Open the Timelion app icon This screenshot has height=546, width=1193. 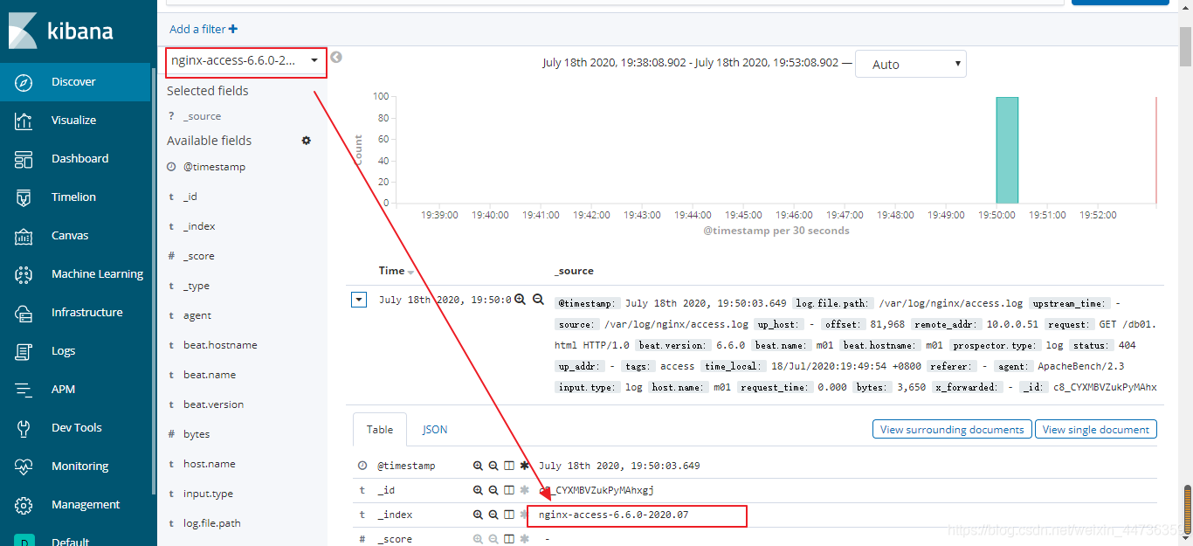[x=24, y=197]
